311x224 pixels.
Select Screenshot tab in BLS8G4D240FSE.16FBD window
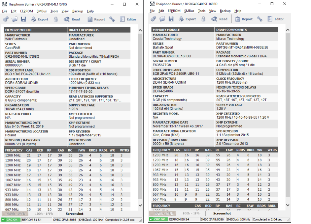222,213
